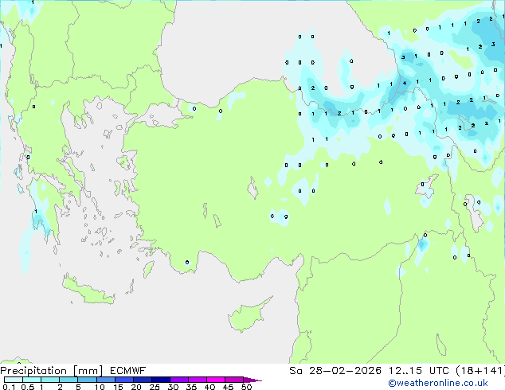The height and width of the screenshot is (390, 505).
Task: Select the 'ECMWF' model label
Action: 128,371
